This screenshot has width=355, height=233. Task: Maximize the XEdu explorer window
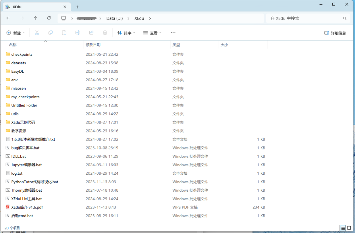point(334,4)
